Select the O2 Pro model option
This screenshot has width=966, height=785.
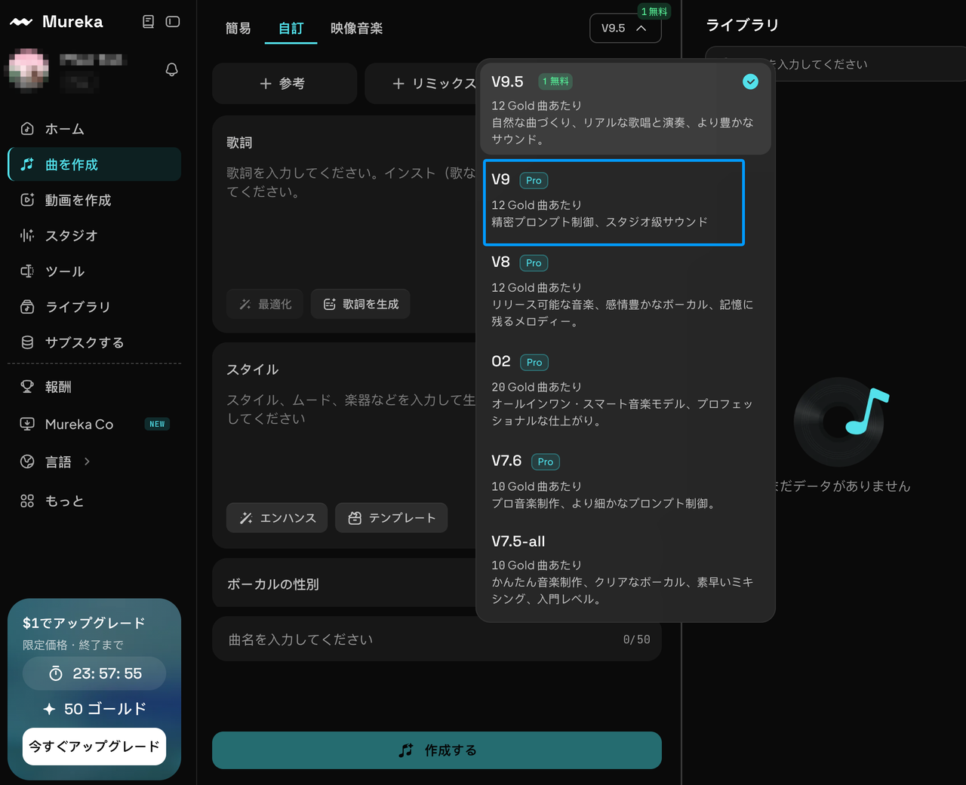[626, 391]
